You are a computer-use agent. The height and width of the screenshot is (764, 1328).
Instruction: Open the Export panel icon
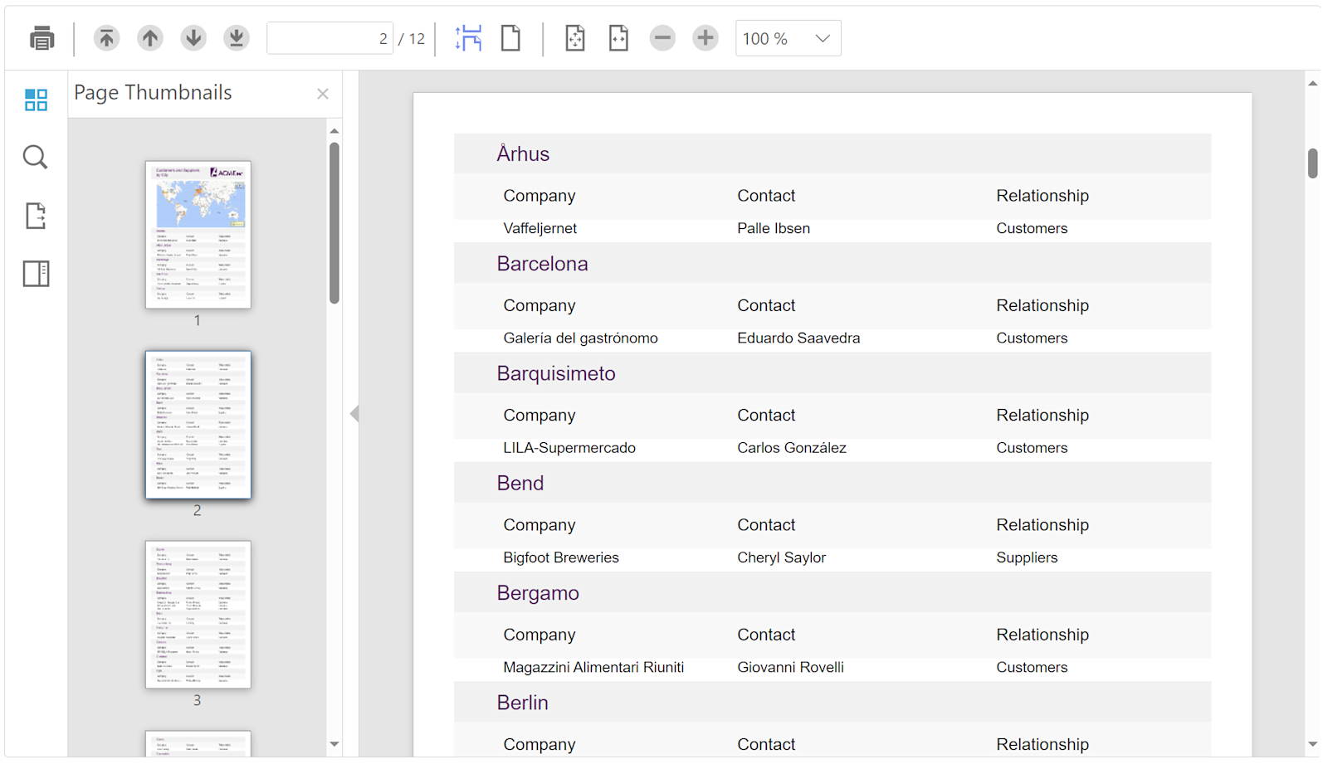[x=36, y=216]
